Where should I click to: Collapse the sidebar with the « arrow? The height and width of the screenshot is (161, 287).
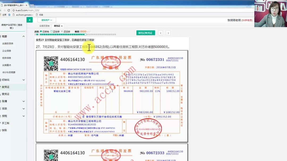[x=29, y=20]
